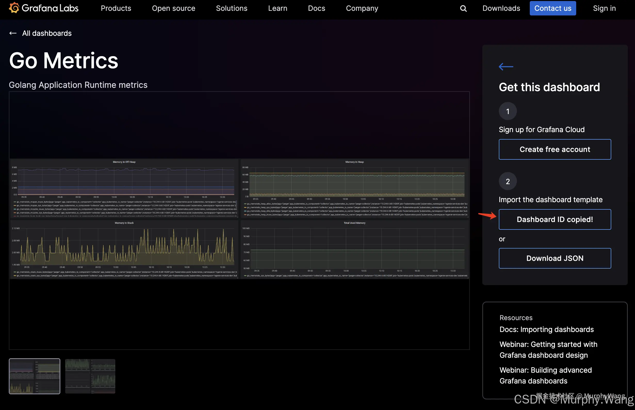The image size is (635, 410).
Task: Download the dashboard JSON
Action: [x=555, y=258]
